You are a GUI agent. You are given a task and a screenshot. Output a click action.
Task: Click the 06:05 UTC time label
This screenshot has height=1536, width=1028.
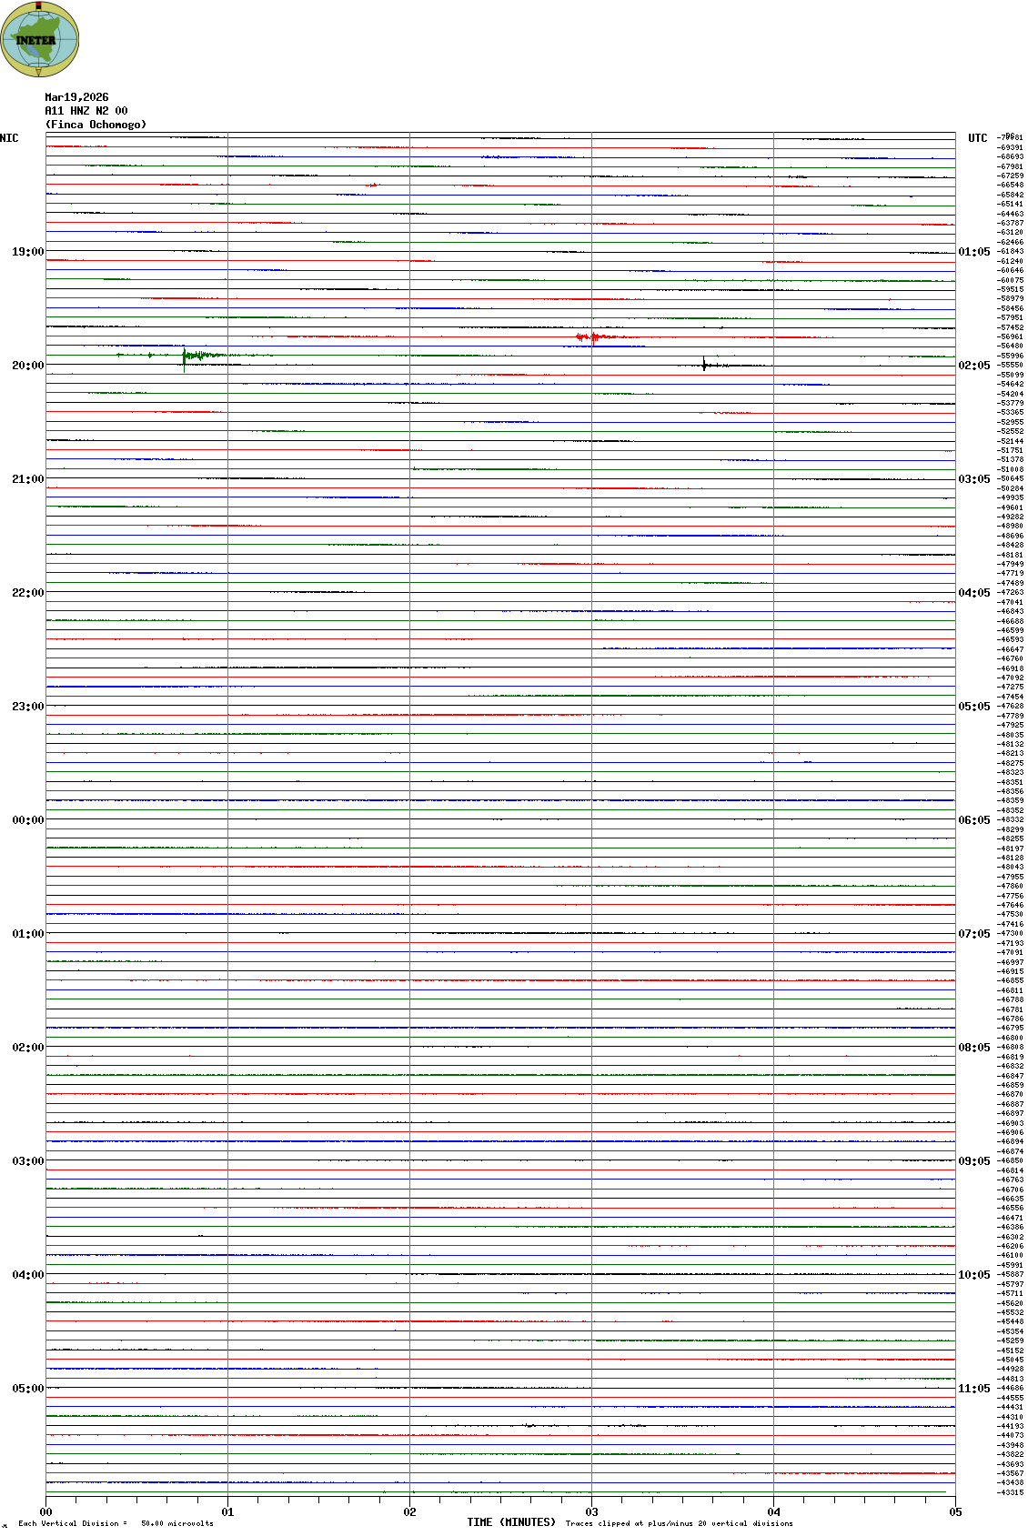[x=973, y=820]
